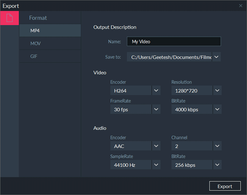Viewport: 247px width, 195px height.
Task: Expand the video Encoder H264 dropdown arrow
Action: (156, 90)
